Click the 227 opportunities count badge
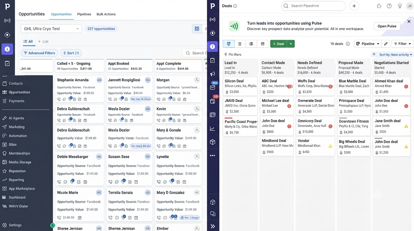Image resolution: width=414 pixels, height=231 pixels. pyautogui.click(x=101, y=29)
